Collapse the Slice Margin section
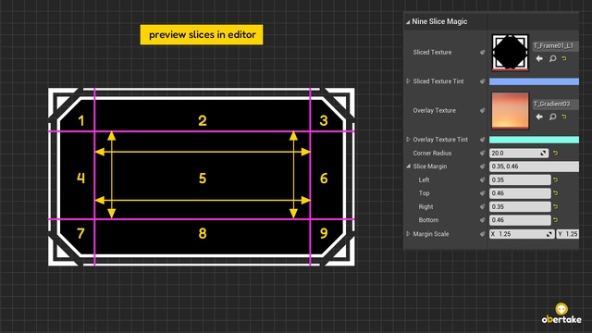Screen dimensions: 592x333 pyautogui.click(x=408, y=166)
